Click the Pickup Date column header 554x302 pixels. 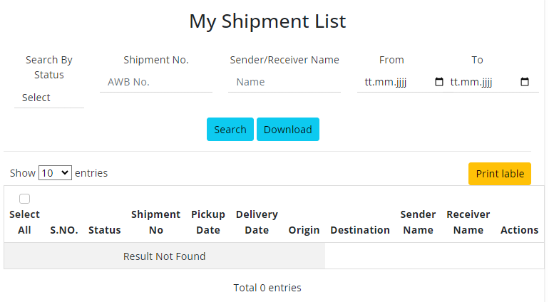click(x=208, y=222)
